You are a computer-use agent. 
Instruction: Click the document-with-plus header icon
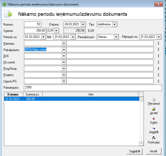pyautogui.click(x=8, y=13)
